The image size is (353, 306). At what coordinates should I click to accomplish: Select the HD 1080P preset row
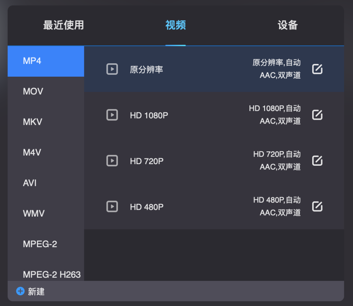click(x=196, y=115)
